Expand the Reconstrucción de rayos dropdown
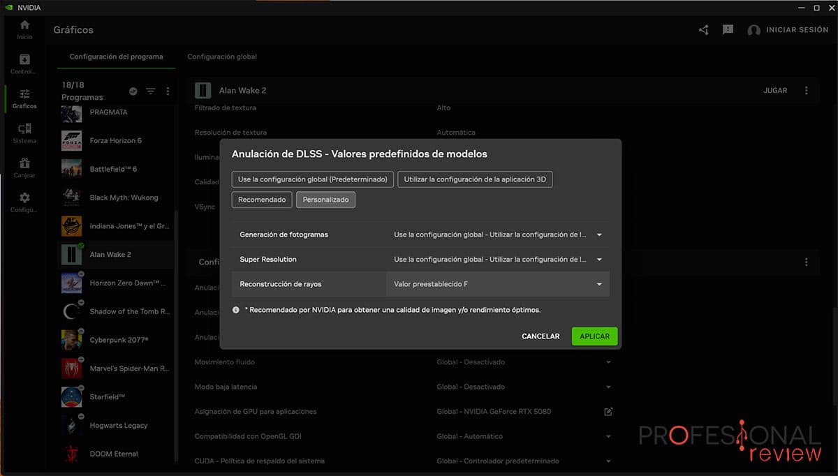Screen dimensions: 838x476 tap(497, 284)
